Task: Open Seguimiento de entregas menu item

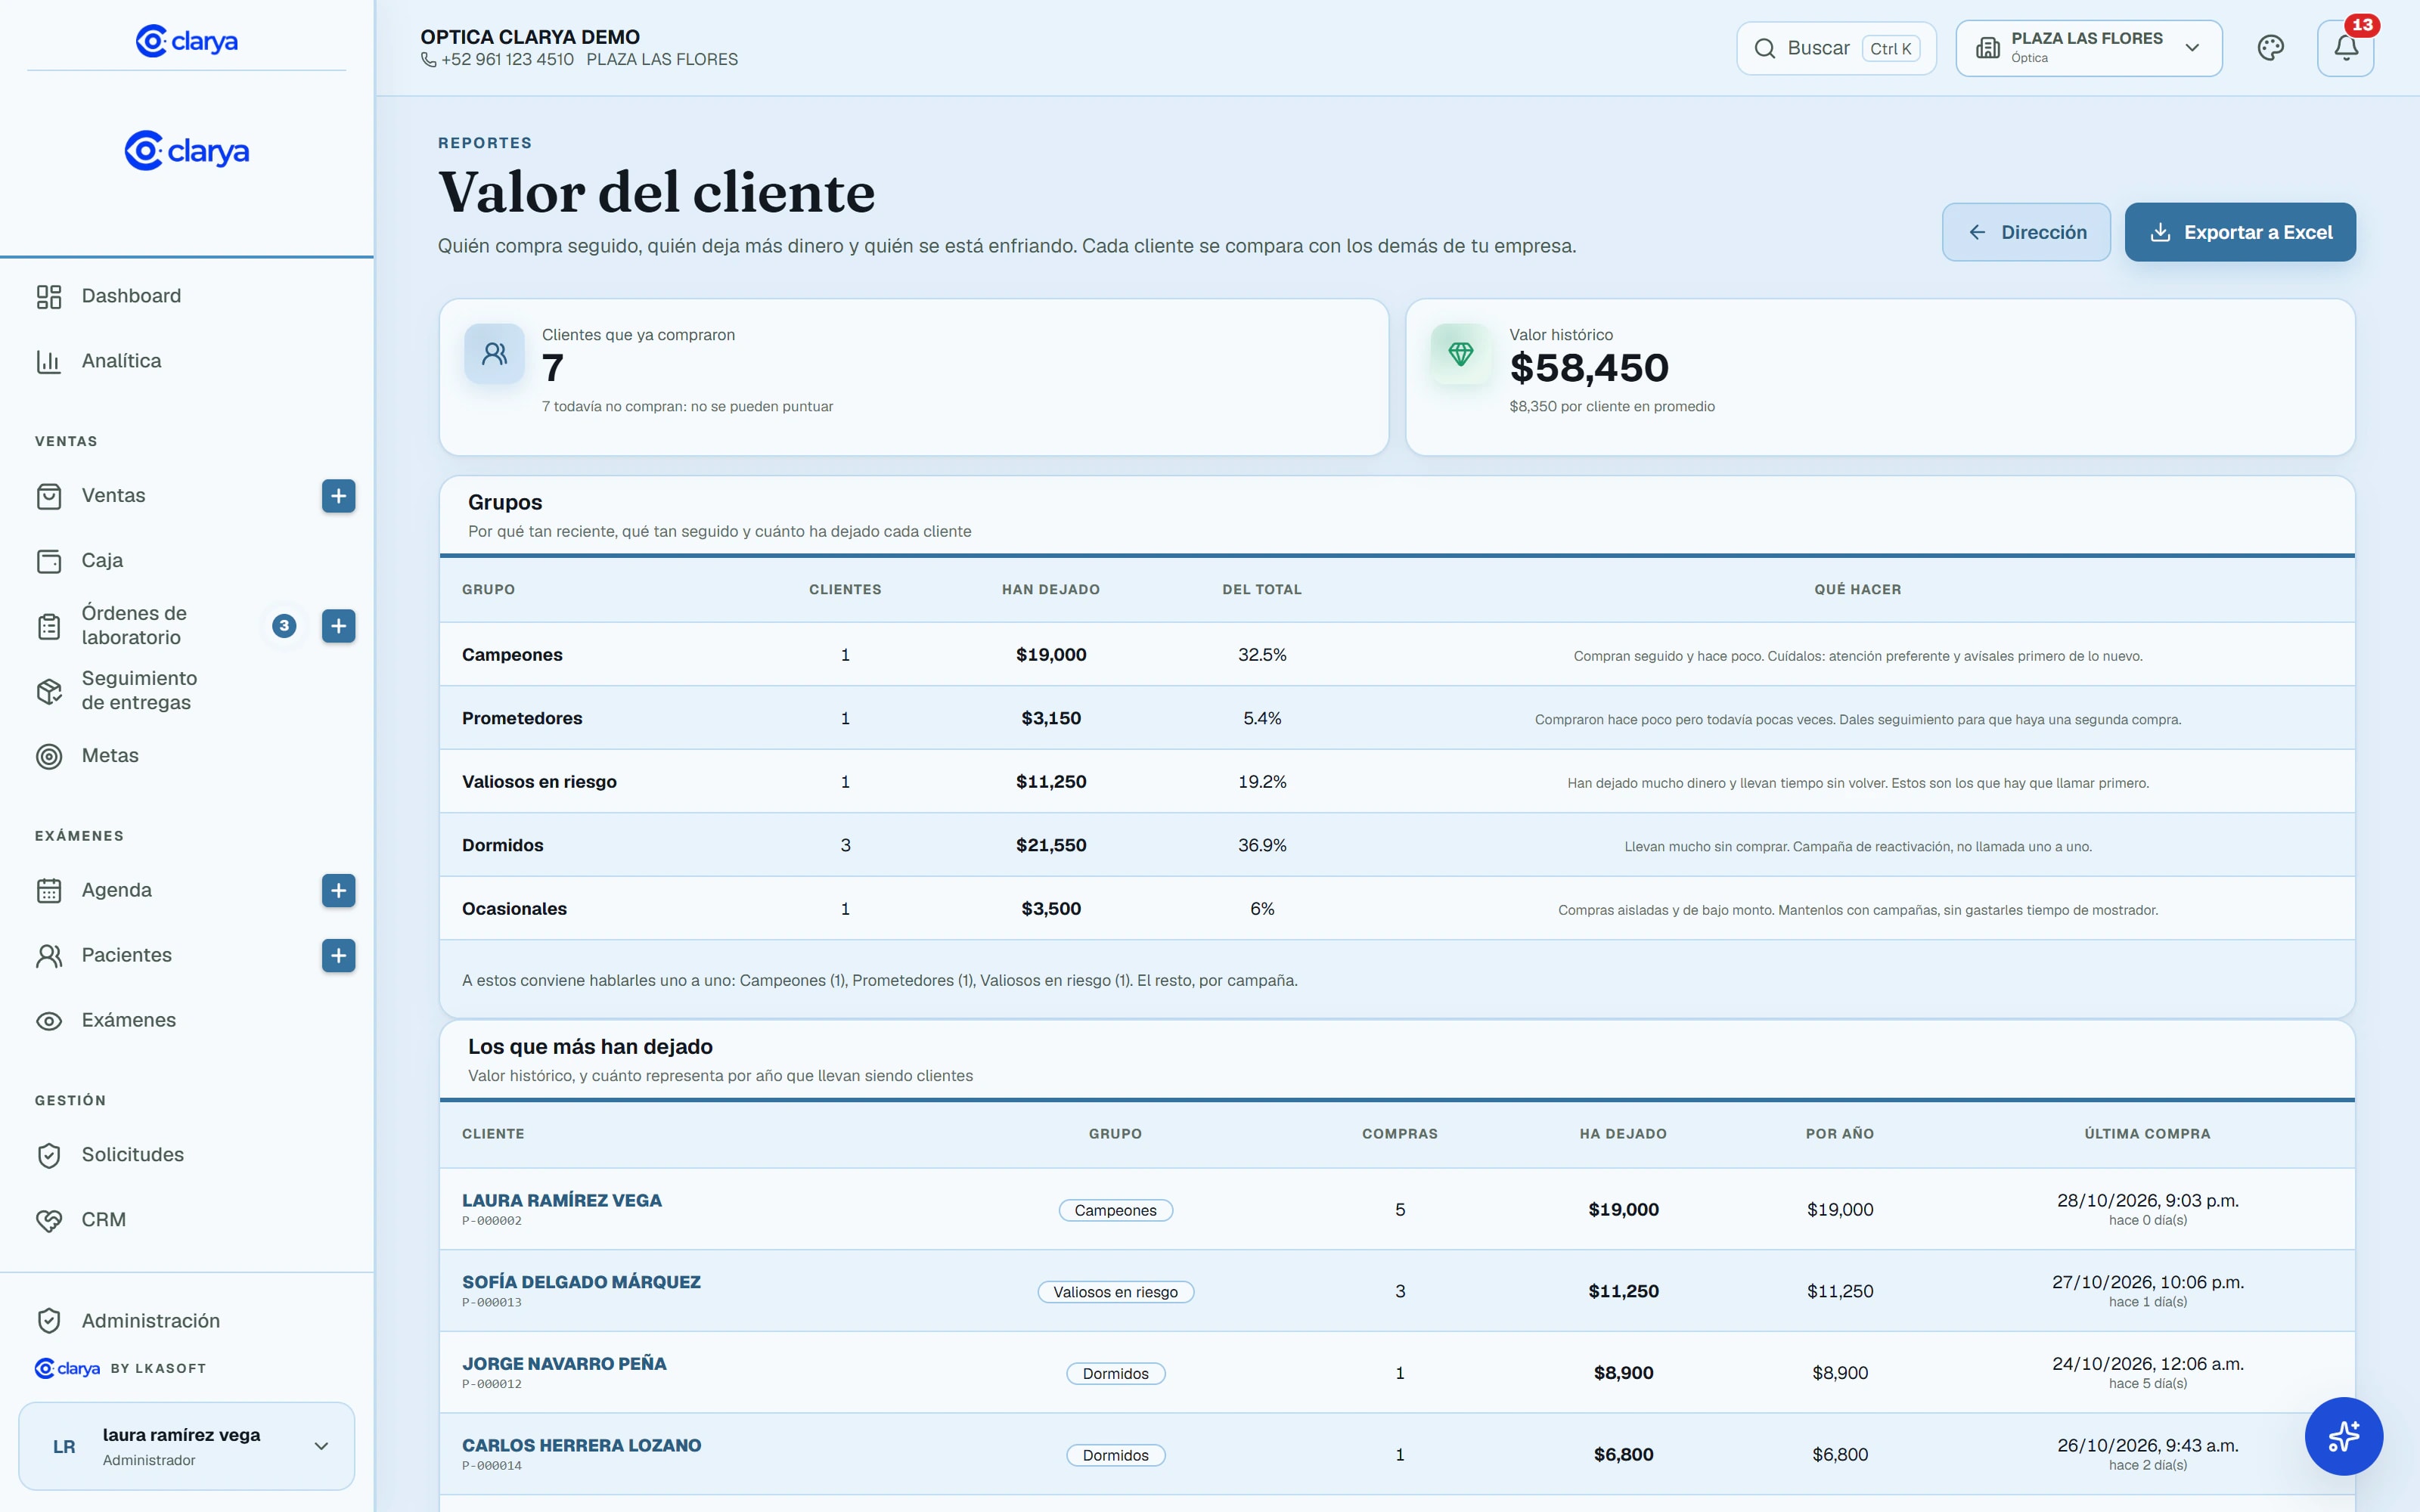Action: tap(139, 691)
